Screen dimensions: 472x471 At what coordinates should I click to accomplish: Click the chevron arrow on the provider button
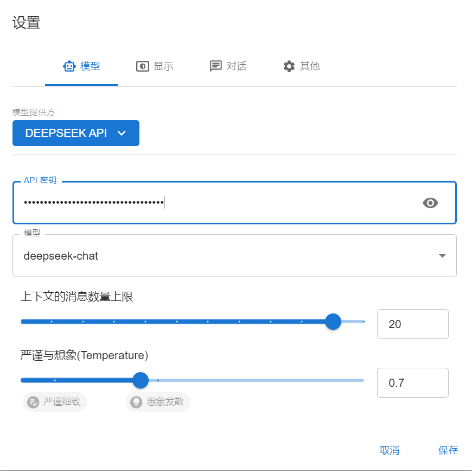tap(122, 133)
